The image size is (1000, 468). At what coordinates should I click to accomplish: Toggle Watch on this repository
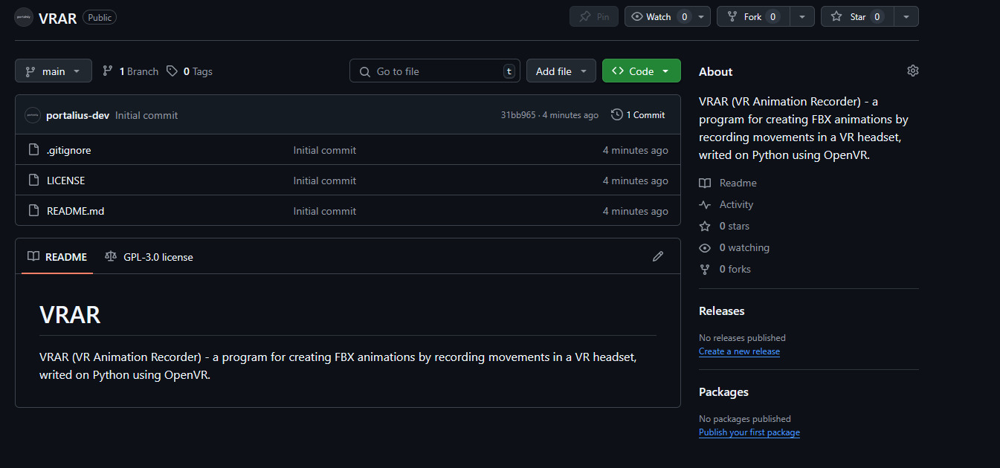coord(659,16)
